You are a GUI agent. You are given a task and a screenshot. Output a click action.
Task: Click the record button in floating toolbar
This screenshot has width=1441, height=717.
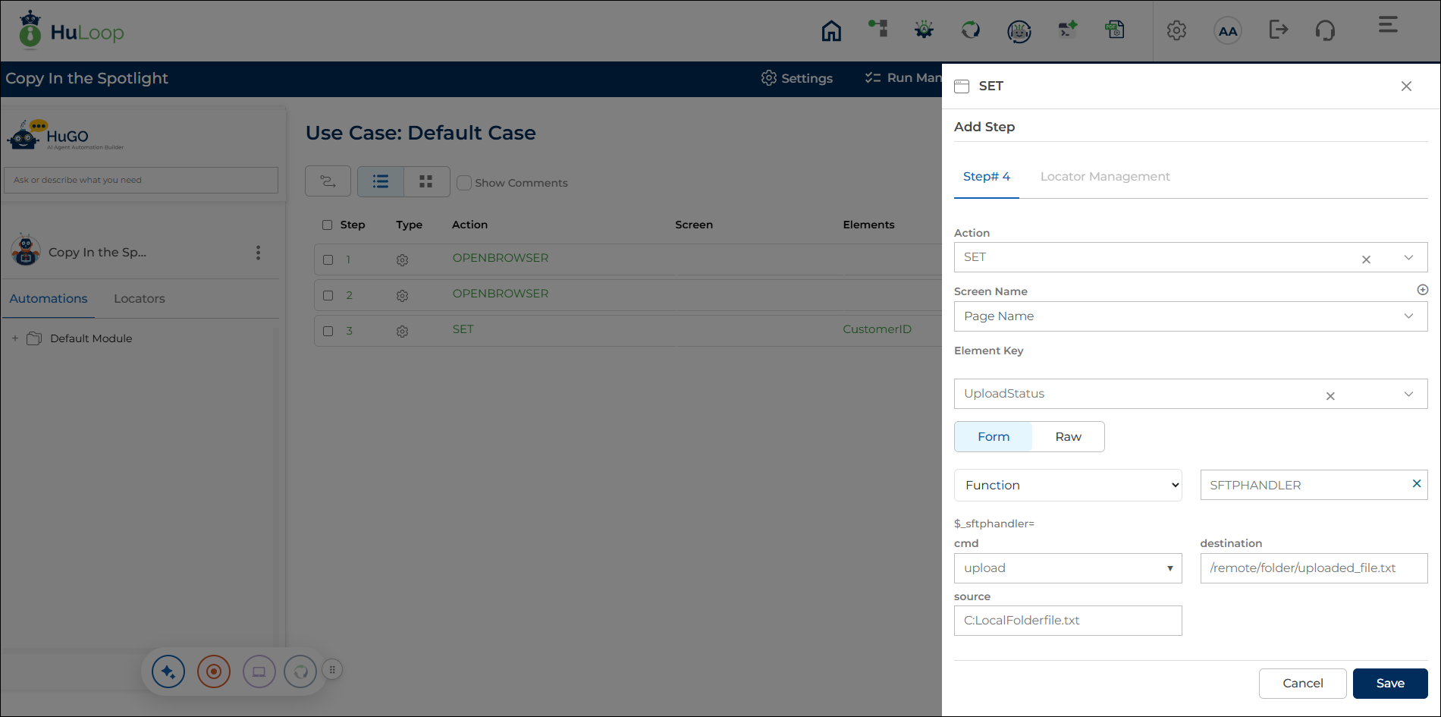[214, 671]
